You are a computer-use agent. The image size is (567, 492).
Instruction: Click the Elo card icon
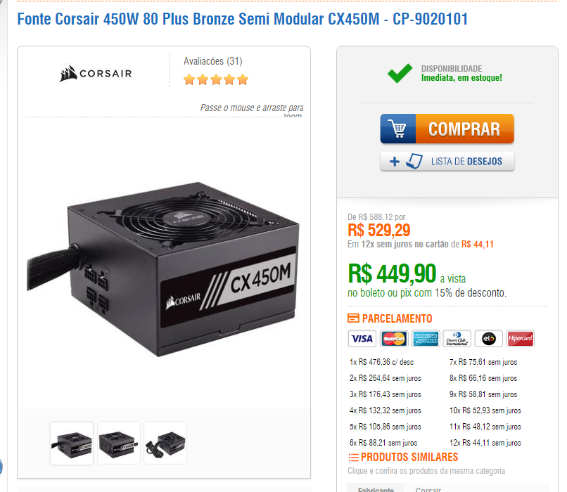[488, 339]
